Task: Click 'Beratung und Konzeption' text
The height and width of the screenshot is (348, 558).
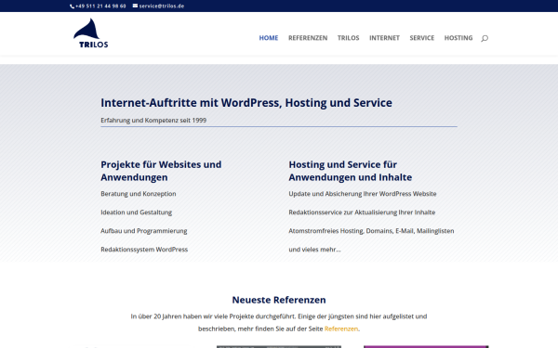Action: [139, 194]
